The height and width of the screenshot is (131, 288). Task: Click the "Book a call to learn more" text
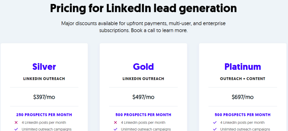159,30
